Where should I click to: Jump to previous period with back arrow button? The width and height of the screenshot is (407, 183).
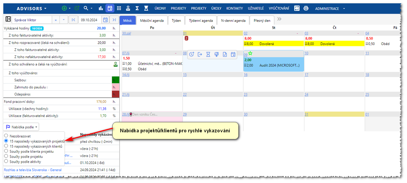pyautogui.click(x=73, y=20)
